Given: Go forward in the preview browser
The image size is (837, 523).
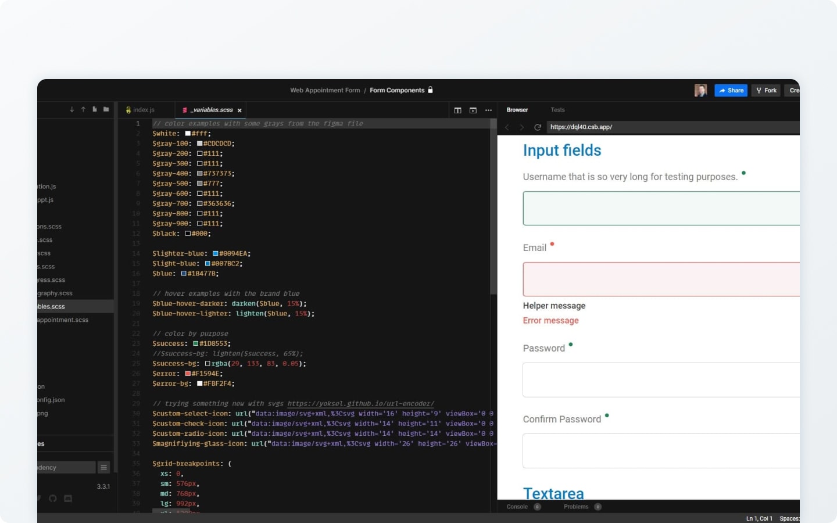Looking at the screenshot, I should click(521, 127).
